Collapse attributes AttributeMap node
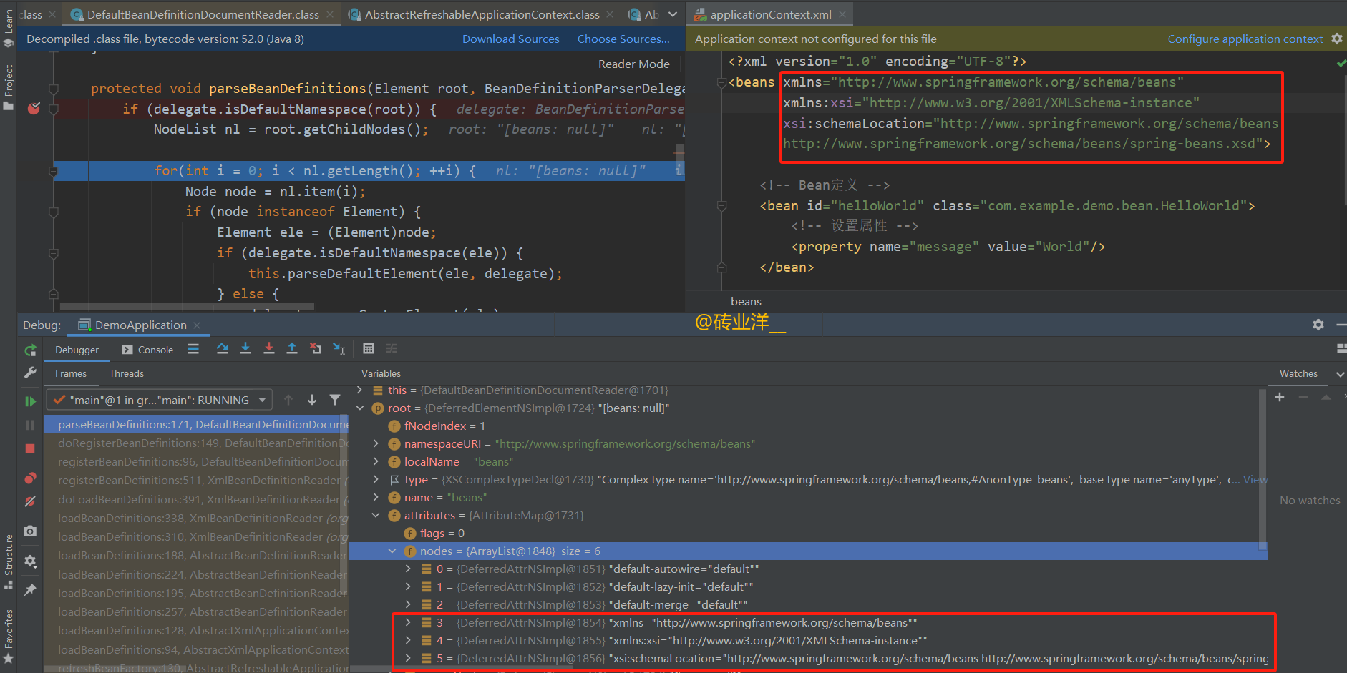1347x673 pixels. coord(376,516)
